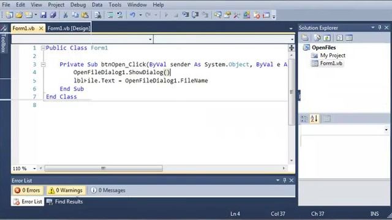Click the Step Over debug icon
The height and width of the screenshot is (220, 392).
tap(195, 15)
